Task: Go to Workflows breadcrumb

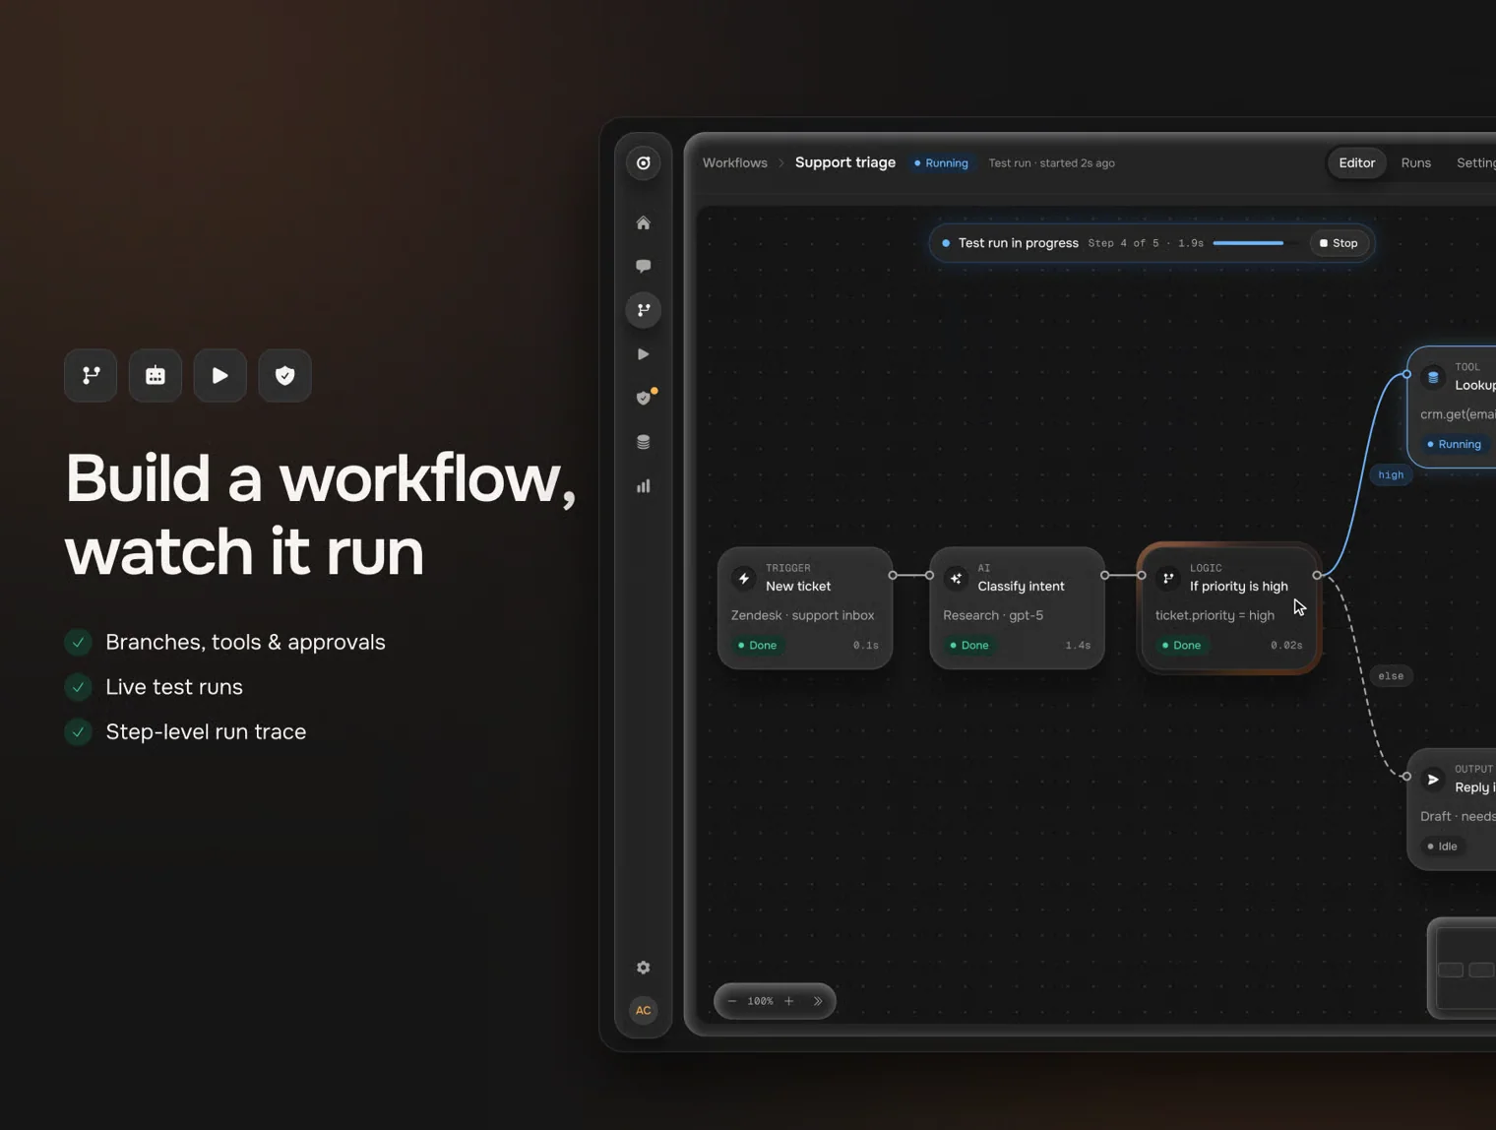Action: (x=734, y=163)
